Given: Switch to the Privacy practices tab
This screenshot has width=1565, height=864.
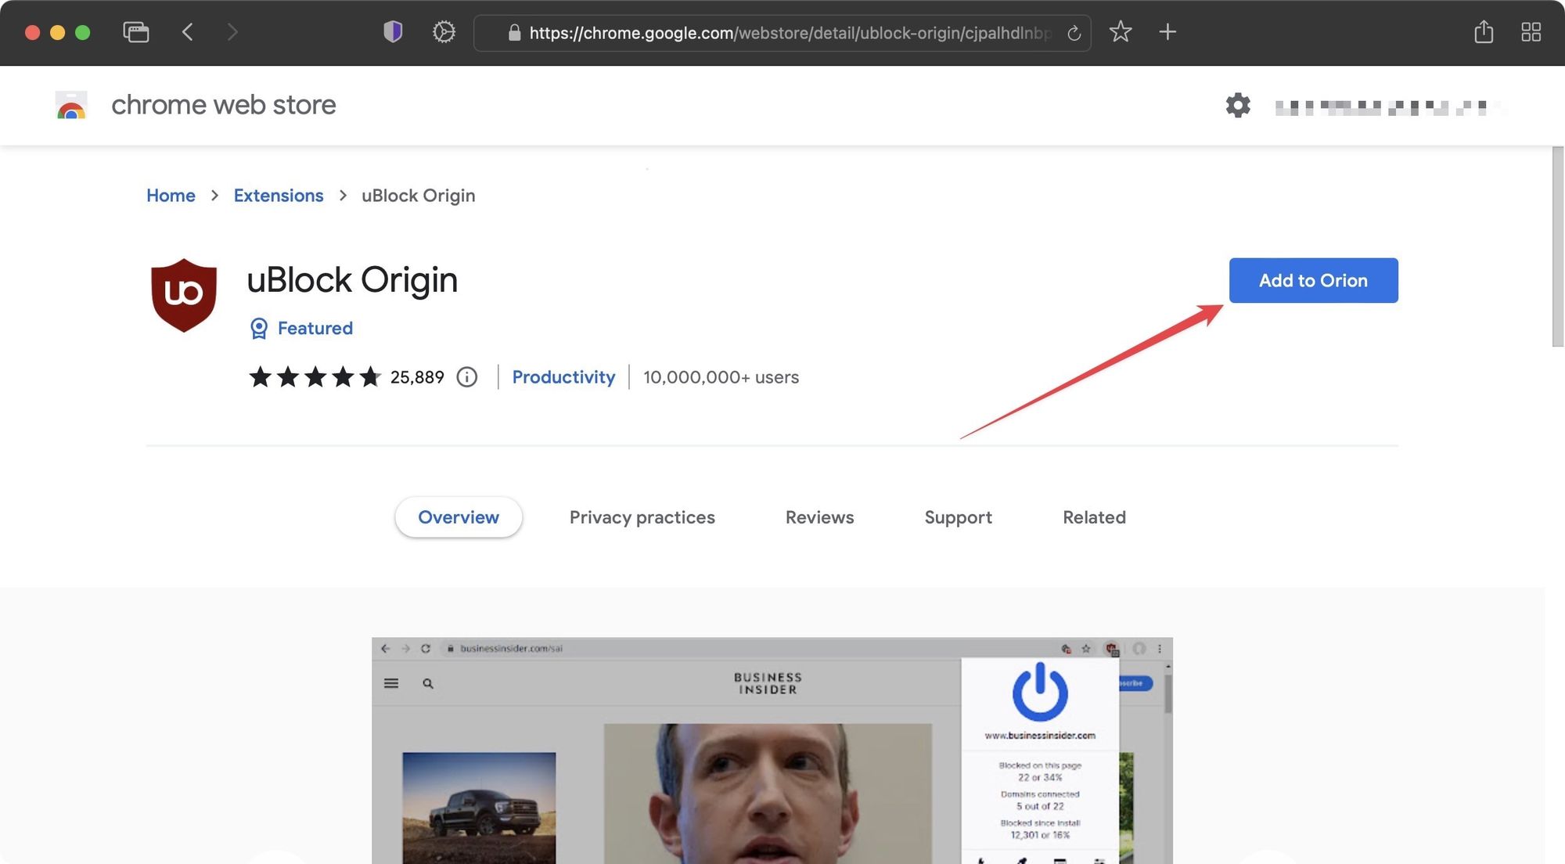Looking at the screenshot, I should pyautogui.click(x=642, y=517).
